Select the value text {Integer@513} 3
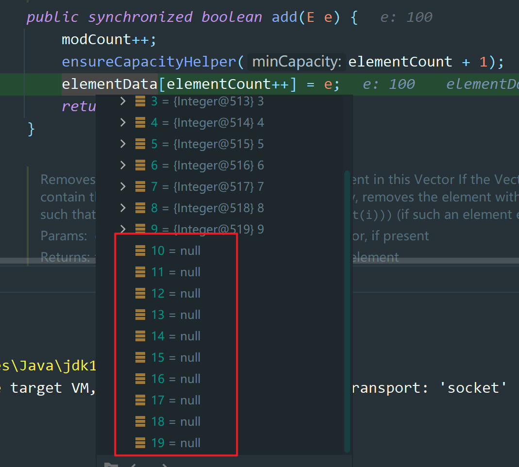Viewport: 519px width, 467px height. click(x=218, y=101)
